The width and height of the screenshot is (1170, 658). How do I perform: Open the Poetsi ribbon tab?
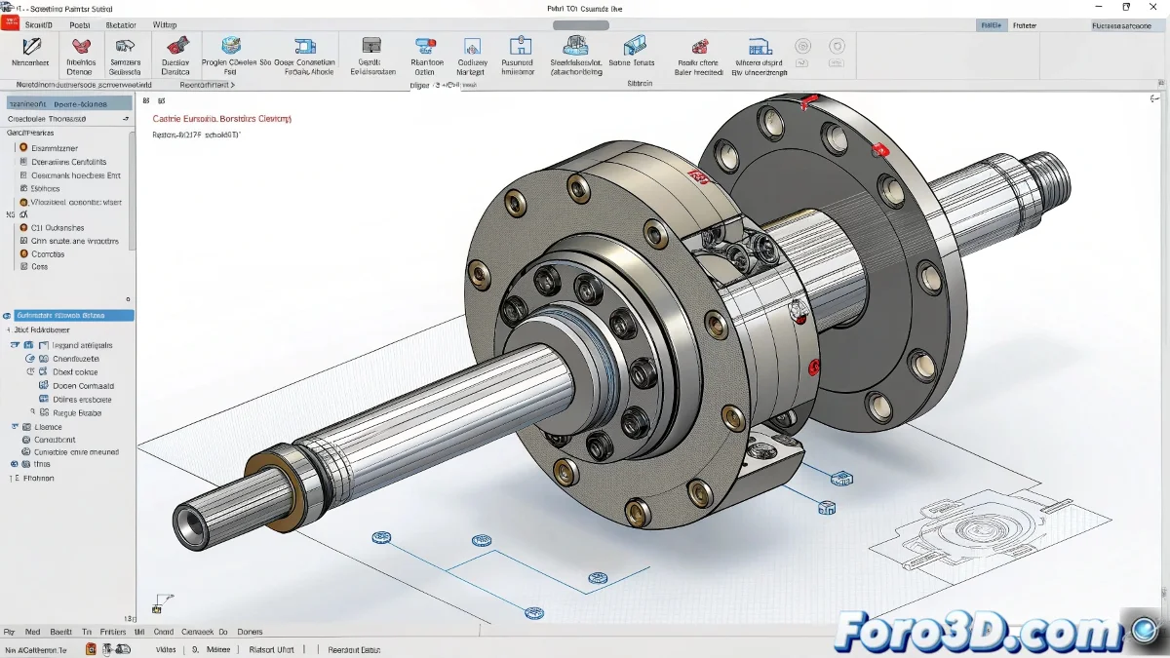(x=80, y=24)
